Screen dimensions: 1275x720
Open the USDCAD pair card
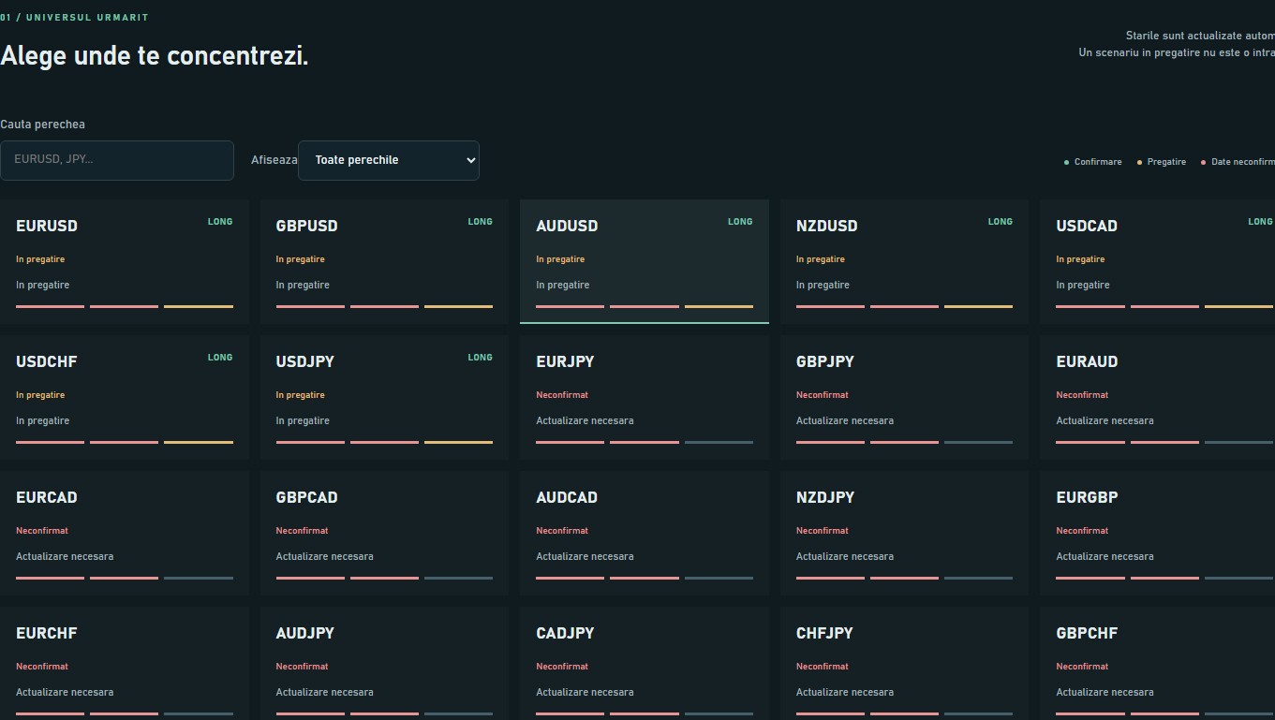click(1158, 261)
